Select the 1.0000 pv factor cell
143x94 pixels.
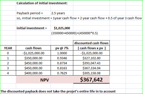pyautogui.click(x=62, y=53)
